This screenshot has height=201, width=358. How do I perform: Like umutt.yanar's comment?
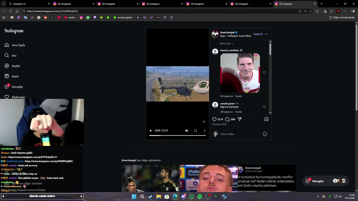tap(264, 107)
